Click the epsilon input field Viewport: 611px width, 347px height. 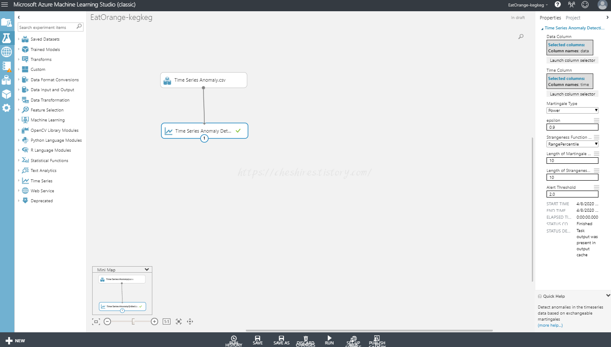(572, 127)
